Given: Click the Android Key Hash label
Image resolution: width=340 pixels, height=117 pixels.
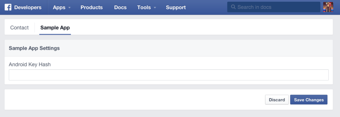Looking at the screenshot, I should pos(30,64).
